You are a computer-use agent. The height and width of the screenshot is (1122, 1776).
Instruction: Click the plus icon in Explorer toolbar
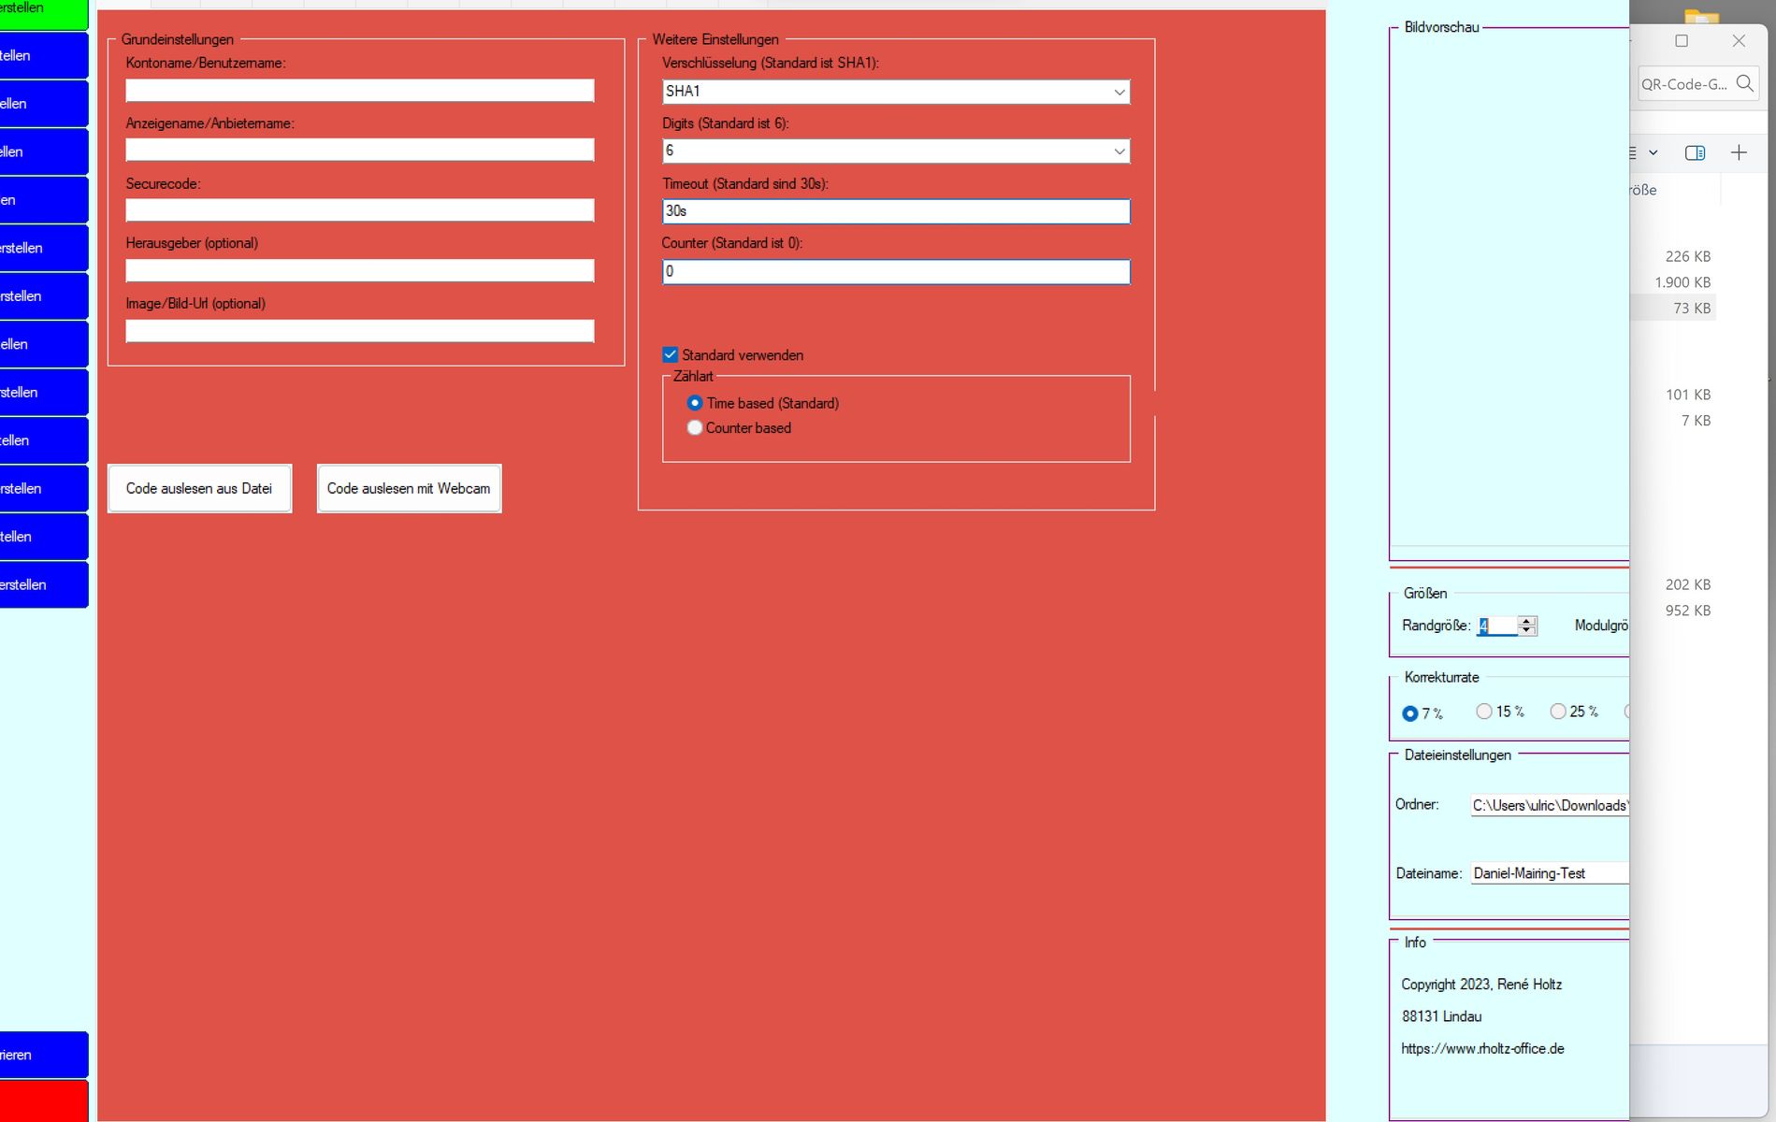coord(1739,152)
